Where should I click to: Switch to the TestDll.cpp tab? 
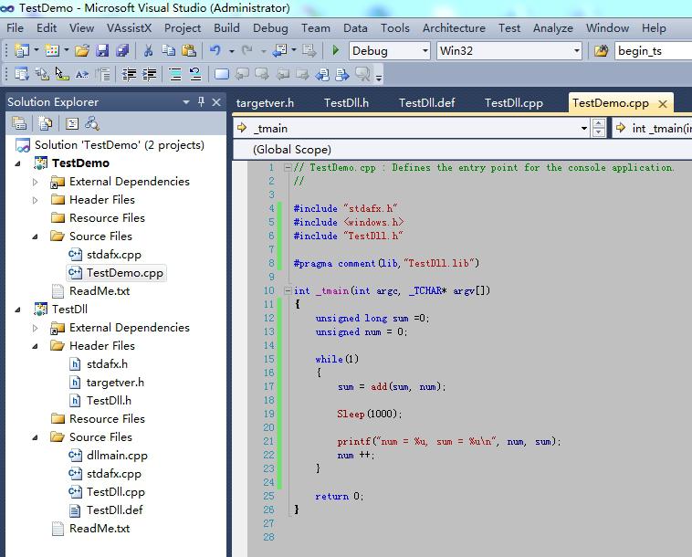coord(514,103)
